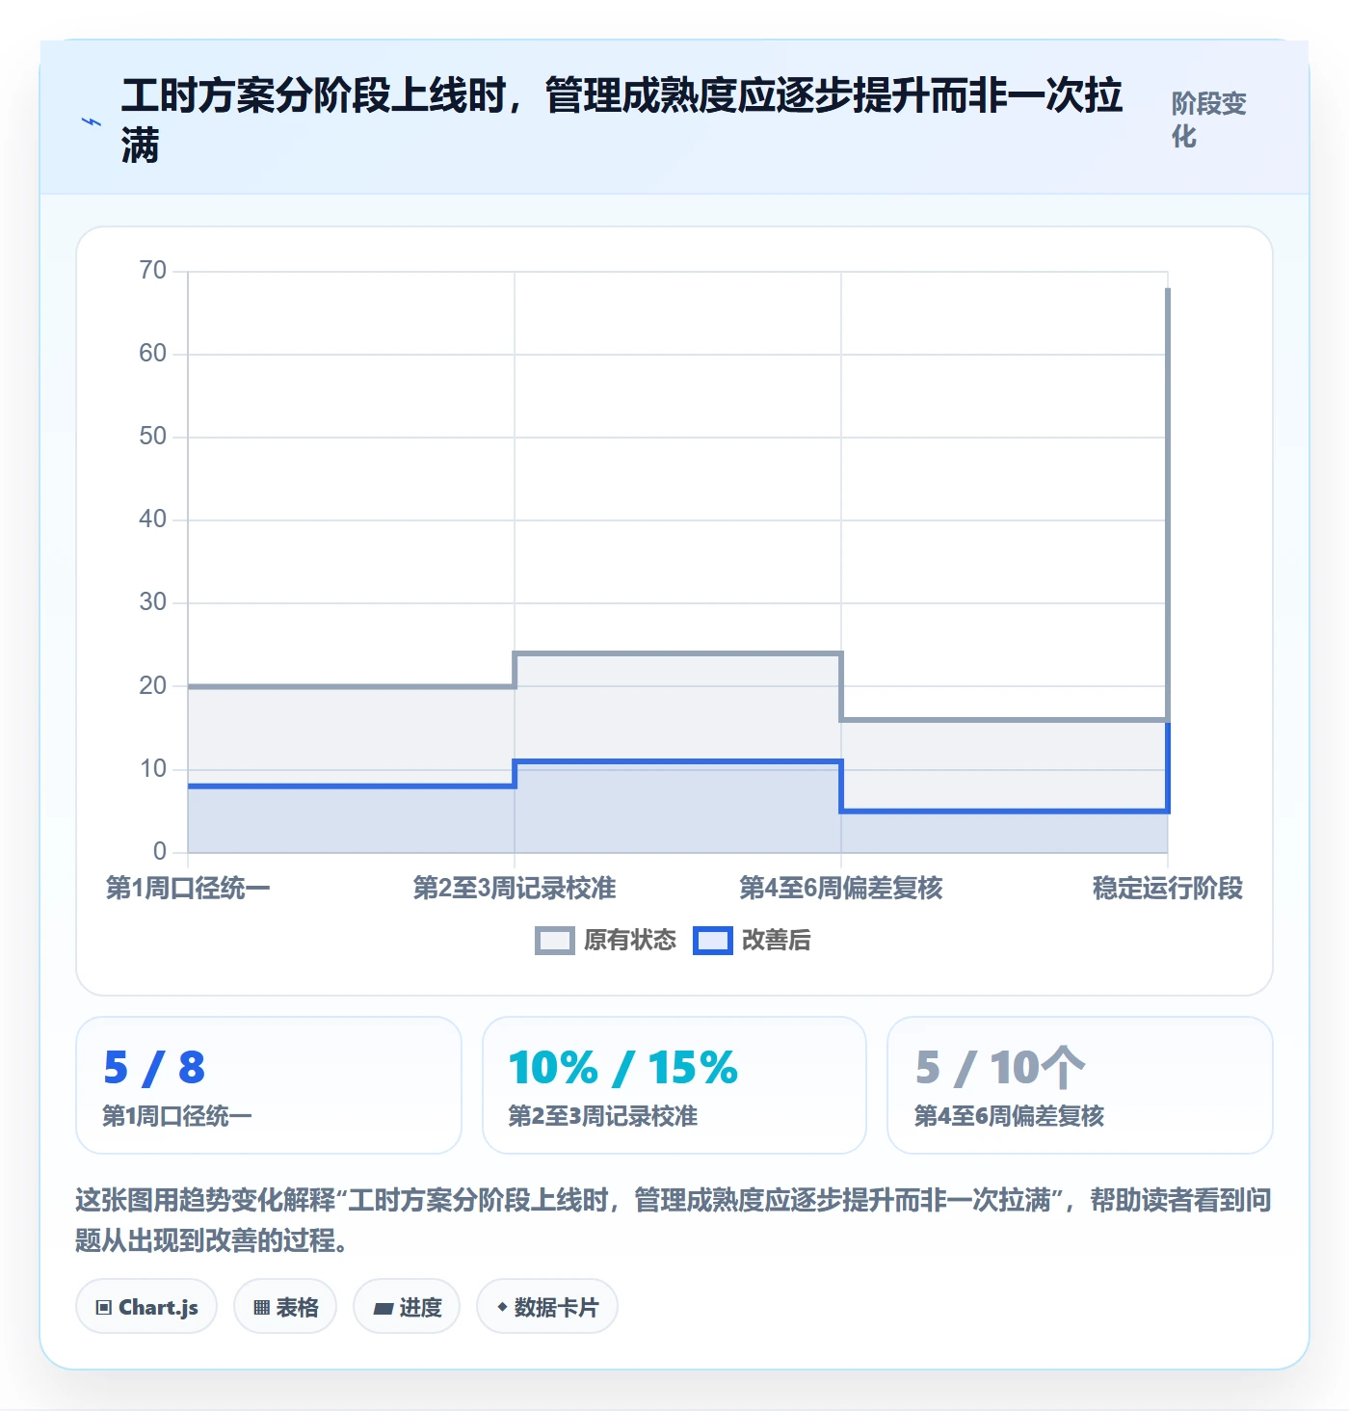Click the y-axis value 60
This screenshot has width=1349, height=1411.
tap(153, 354)
